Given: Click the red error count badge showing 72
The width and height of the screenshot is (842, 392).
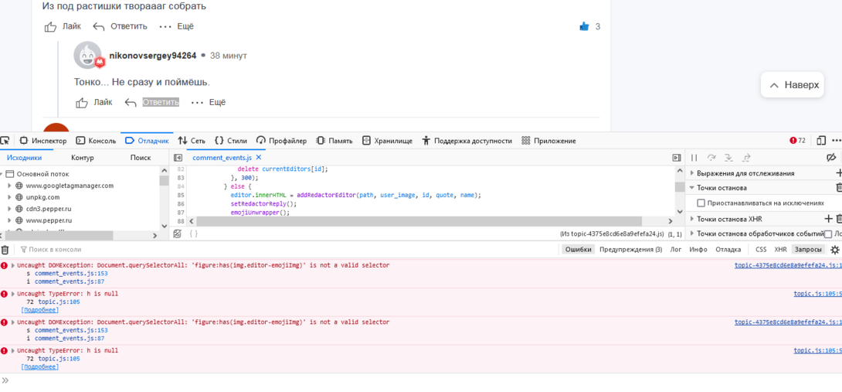Looking at the screenshot, I should pos(797,141).
